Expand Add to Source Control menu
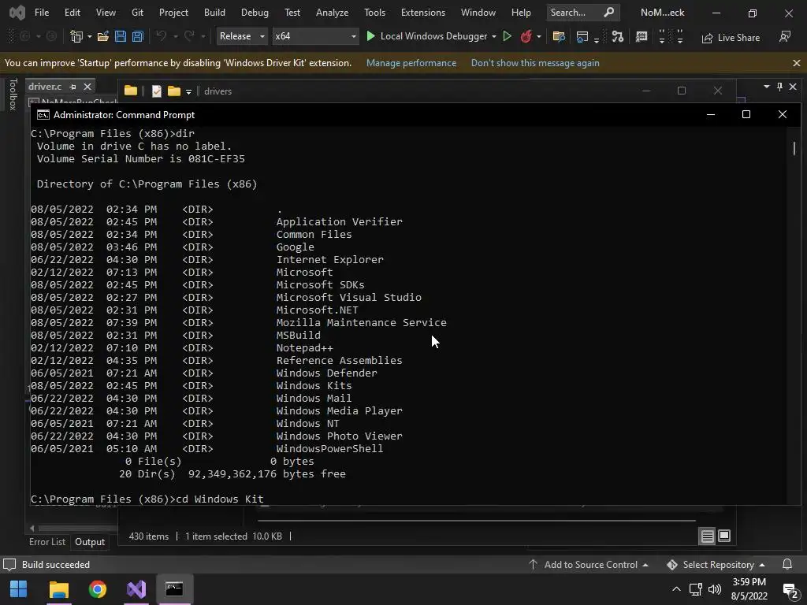807x605 pixels. coord(588,564)
